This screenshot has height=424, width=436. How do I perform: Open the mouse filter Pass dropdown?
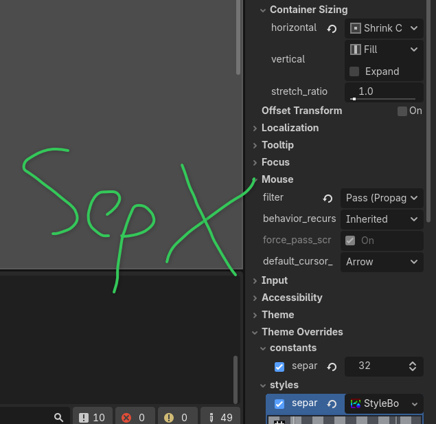click(x=382, y=198)
